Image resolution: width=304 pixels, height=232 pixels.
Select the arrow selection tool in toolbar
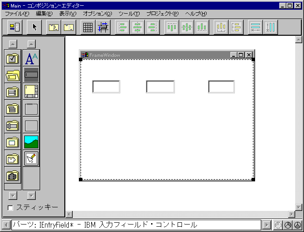click(x=34, y=27)
